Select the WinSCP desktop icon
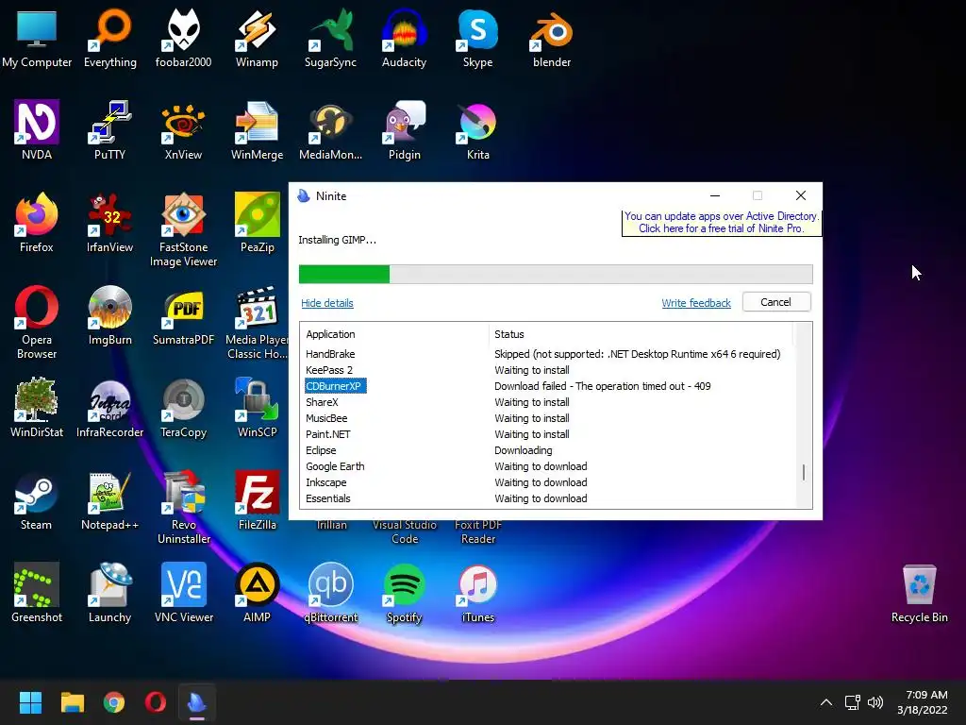This screenshot has width=966, height=725. click(x=257, y=408)
